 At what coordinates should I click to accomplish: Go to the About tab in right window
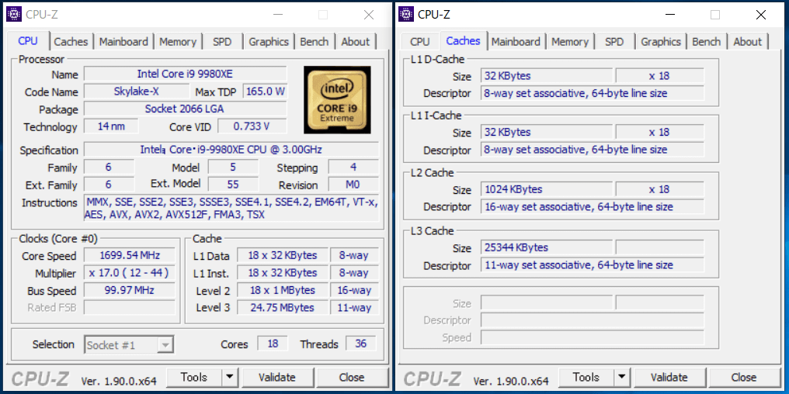(748, 42)
